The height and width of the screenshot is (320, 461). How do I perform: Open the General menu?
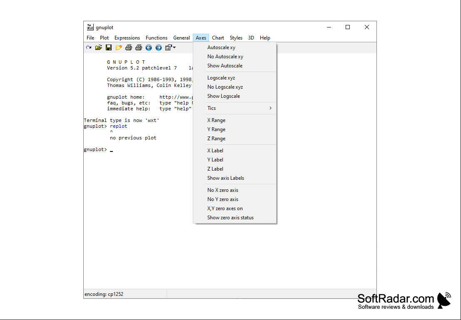(182, 38)
